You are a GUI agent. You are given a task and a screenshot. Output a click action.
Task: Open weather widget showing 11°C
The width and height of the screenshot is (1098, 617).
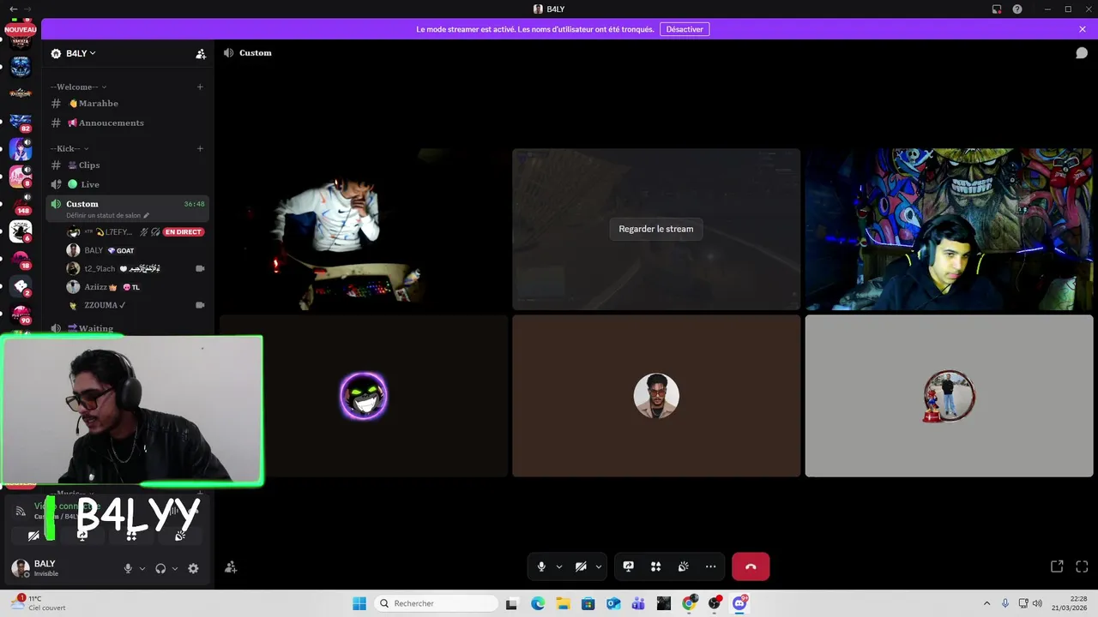click(x=39, y=603)
